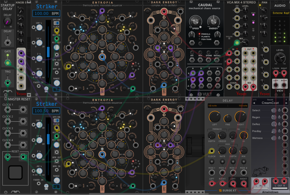The height and width of the screenshot is (195, 290).
Task: Click the jack below HIT on Caudal
Action: point(192,60)
